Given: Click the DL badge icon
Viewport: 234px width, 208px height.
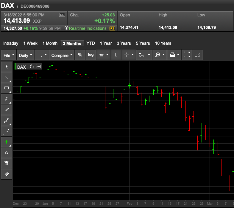Looking at the screenshot, I should [62, 15].
